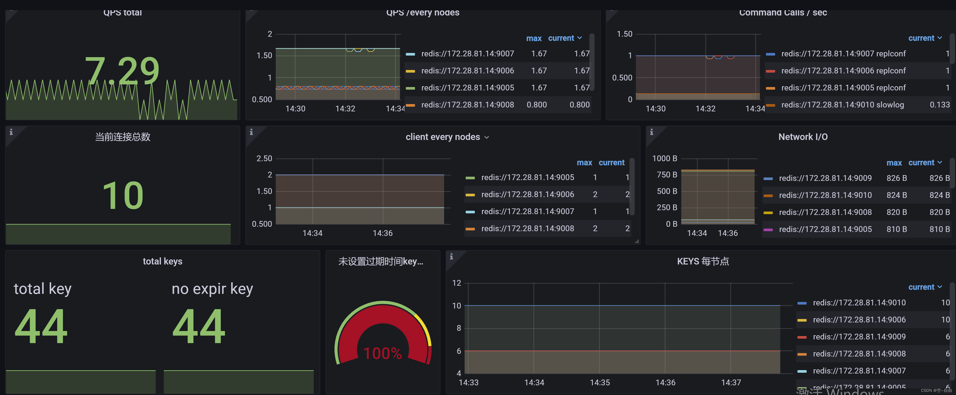956x395 pixels.
Task: Click info icon on KEYS 每节点 panel
Action: (x=451, y=256)
